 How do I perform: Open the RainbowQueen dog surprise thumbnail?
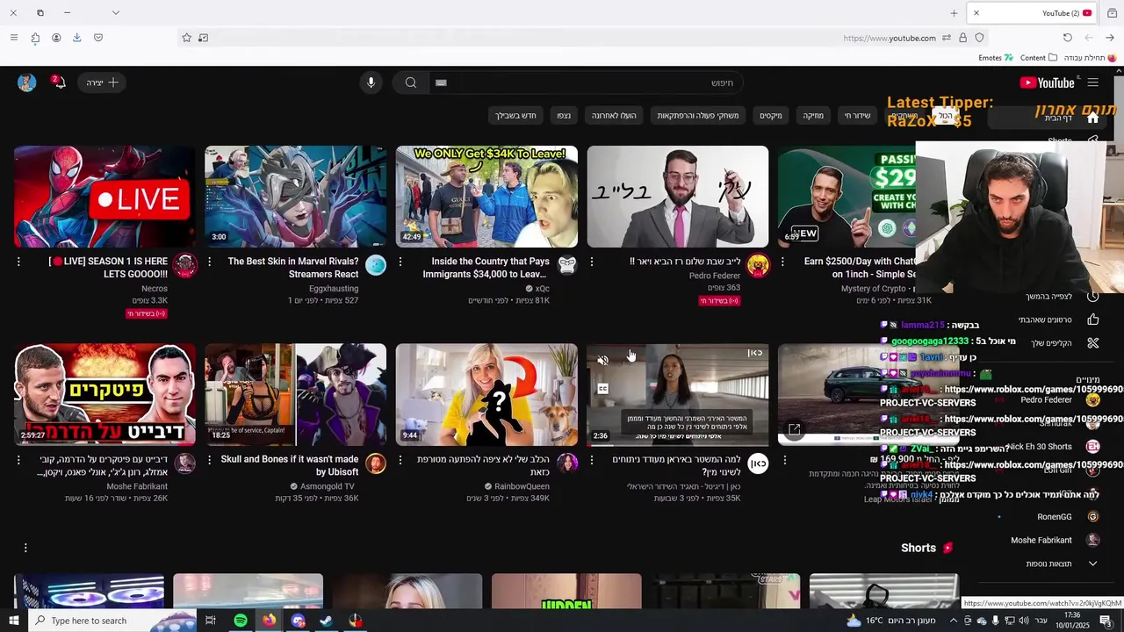click(486, 395)
